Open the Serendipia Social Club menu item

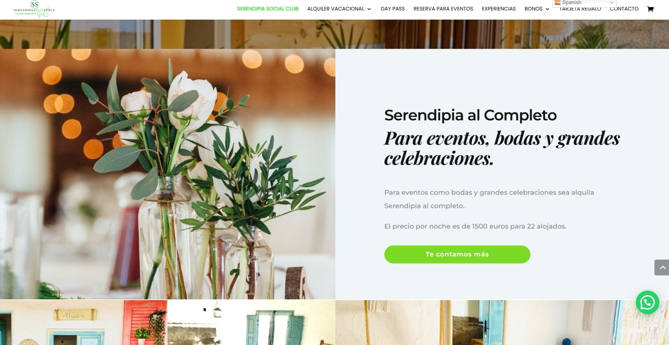pos(268,9)
